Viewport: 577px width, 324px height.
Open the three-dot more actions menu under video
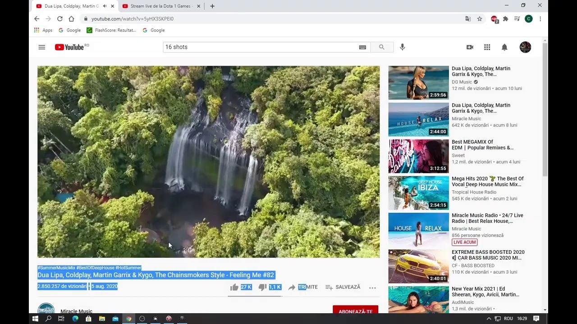pos(372,288)
